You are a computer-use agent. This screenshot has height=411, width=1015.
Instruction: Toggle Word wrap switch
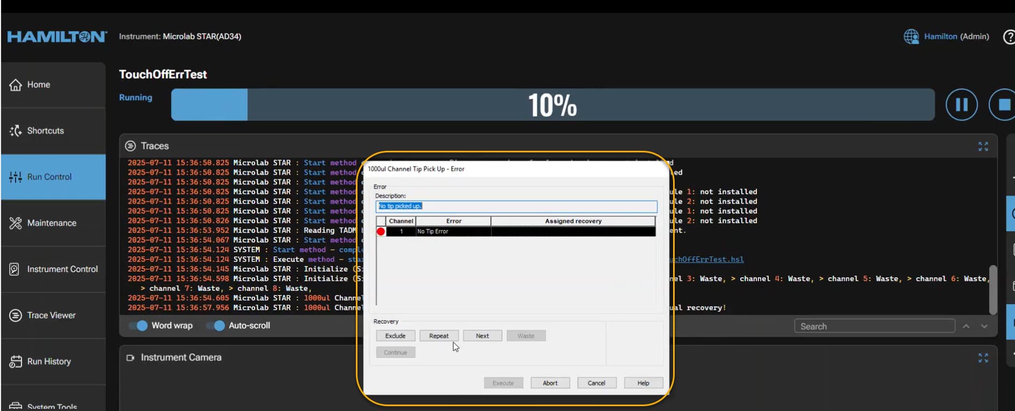click(138, 326)
